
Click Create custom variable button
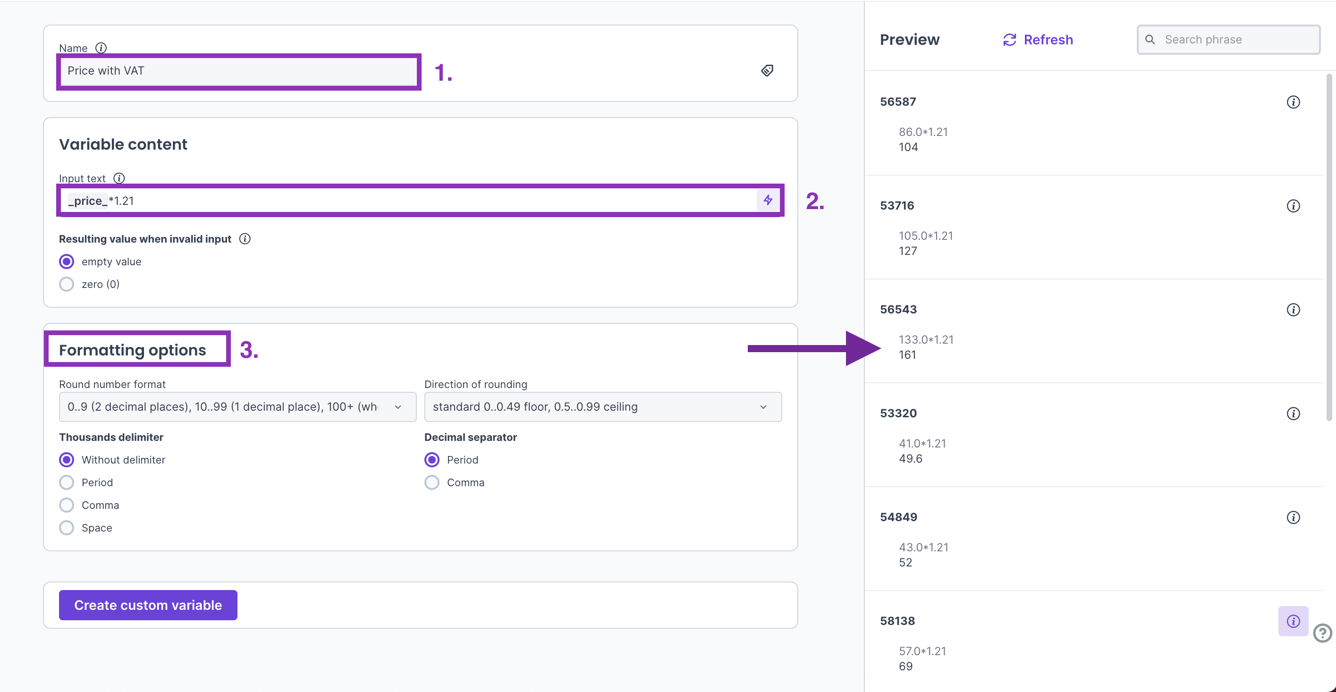point(148,605)
